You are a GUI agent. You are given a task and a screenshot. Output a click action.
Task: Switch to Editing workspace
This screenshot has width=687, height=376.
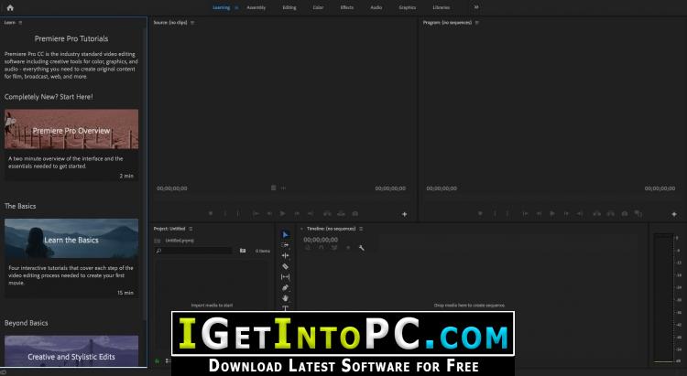[x=289, y=7]
